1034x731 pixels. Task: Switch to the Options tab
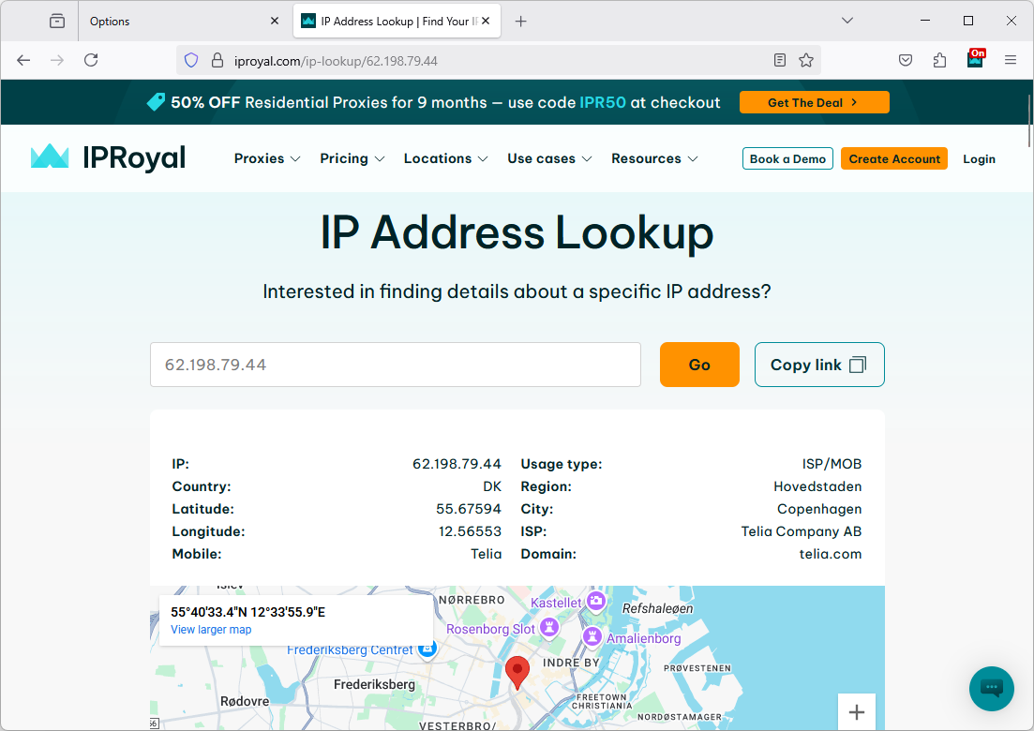(183, 22)
